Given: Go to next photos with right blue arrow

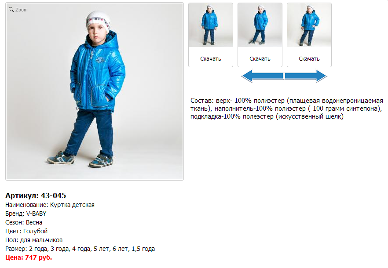Looking at the screenshot, I should click(306, 76).
